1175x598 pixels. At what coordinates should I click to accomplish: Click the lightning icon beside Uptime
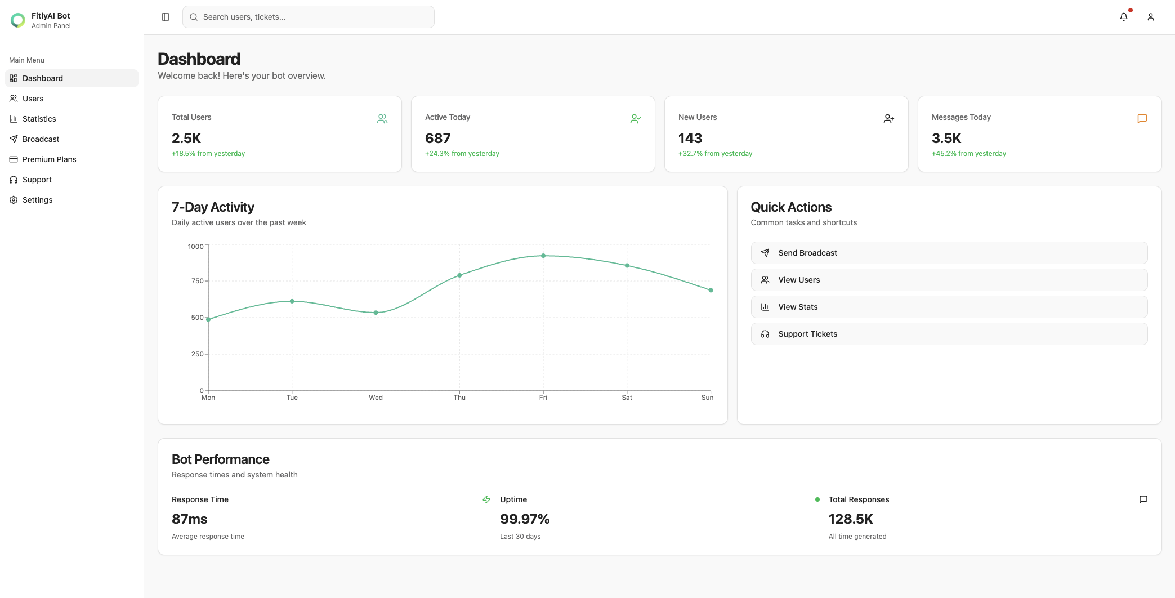(485, 499)
